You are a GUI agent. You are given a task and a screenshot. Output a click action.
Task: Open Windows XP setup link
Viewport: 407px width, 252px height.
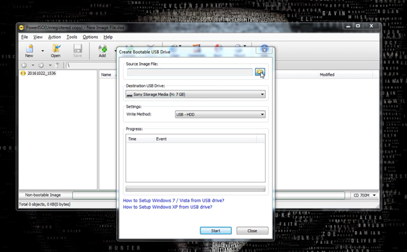tap(168, 207)
